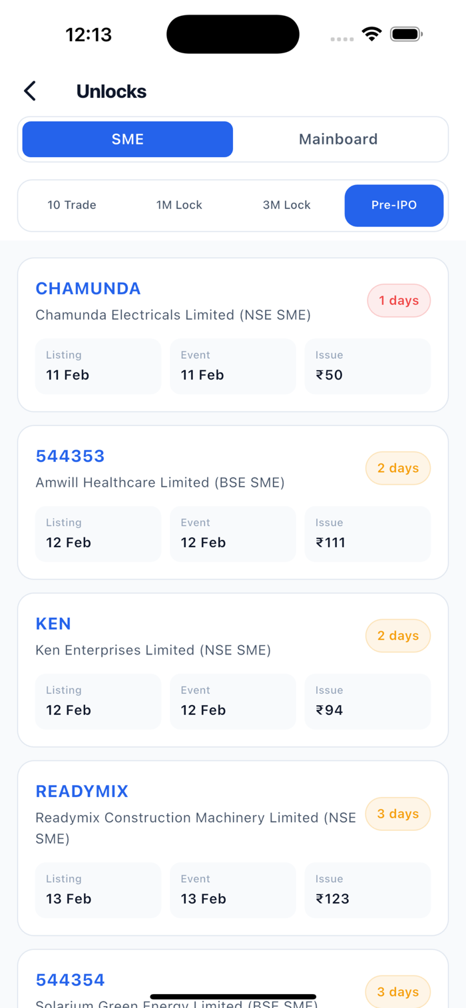The height and width of the screenshot is (1008, 466).
Task: Tap the 1 days badge on CHAMUNDA
Action: point(399,301)
